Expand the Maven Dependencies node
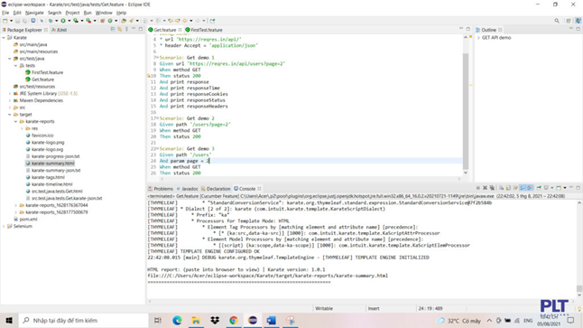The width and height of the screenshot is (583, 328). tap(10, 100)
